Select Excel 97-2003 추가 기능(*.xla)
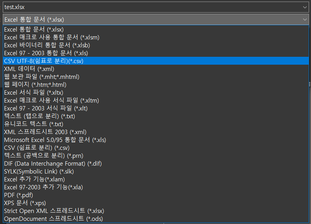This screenshot has width=311, height=224. (x=156, y=187)
